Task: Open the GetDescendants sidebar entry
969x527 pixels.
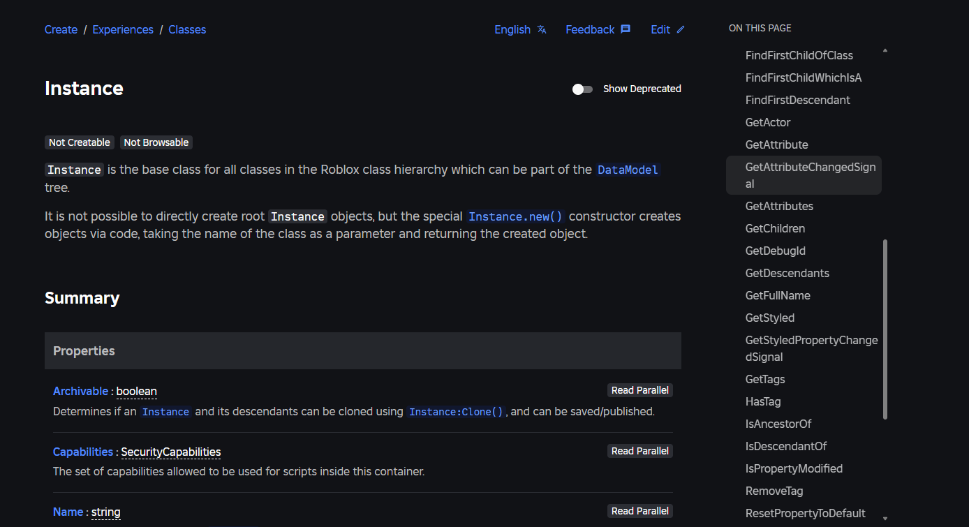Action: click(787, 273)
